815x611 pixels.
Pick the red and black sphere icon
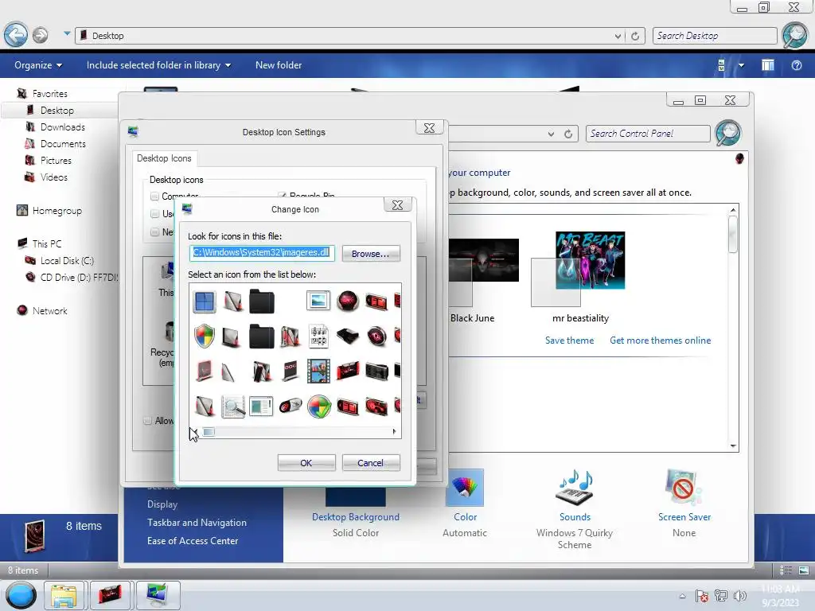pos(347,301)
